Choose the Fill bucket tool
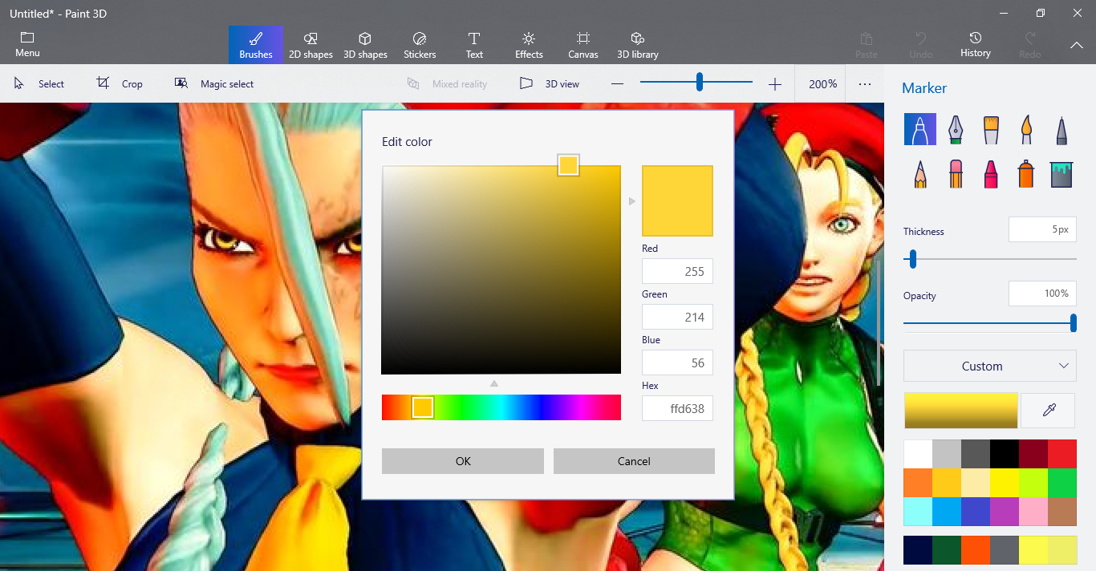This screenshot has width=1096, height=571. [x=1061, y=173]
